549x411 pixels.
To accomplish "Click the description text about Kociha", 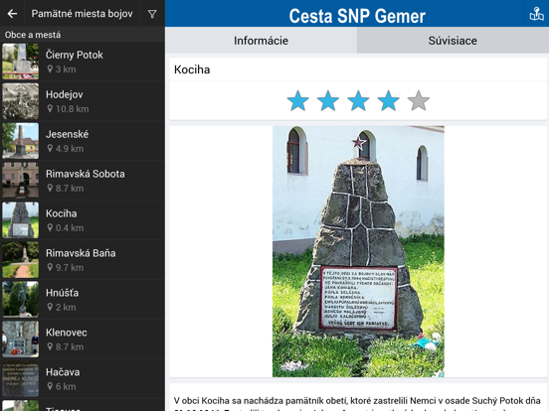I will [x=357, y=403].
